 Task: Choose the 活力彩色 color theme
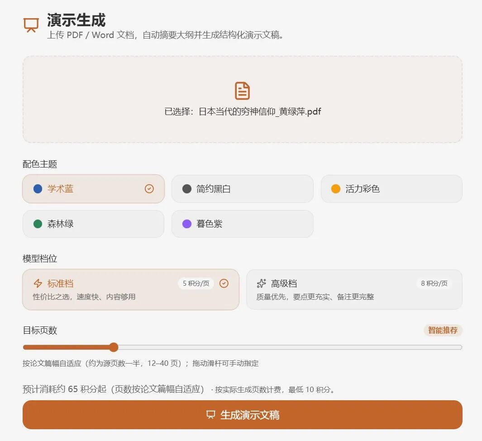[391, 189]
